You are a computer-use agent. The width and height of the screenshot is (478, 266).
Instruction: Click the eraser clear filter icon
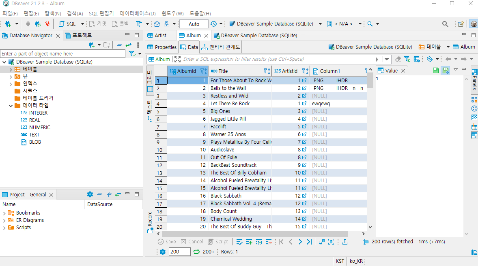[398, 59]
